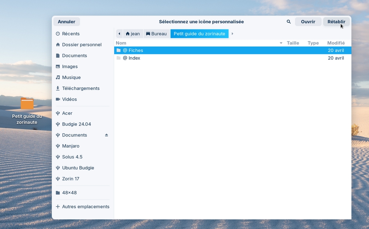Sort files by Modifié column
Image resolution: width=369 pixels, height=229 pixels.
click(336, 43)
